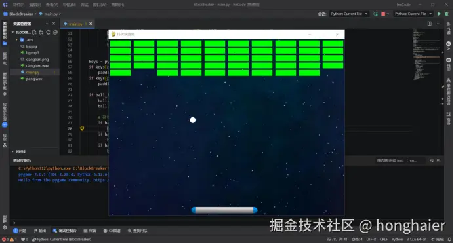
Task: Open explorer panel ellipsis menu
Action: [x=47, y=24]
